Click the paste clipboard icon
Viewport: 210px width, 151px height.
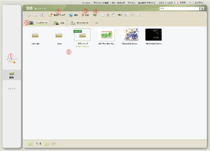(x=113, y=15)
